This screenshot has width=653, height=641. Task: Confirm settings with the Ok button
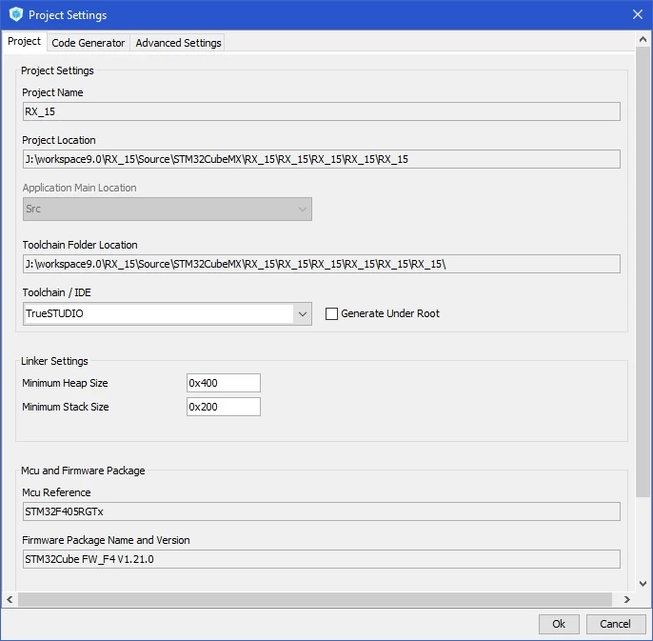coord(559,624)
